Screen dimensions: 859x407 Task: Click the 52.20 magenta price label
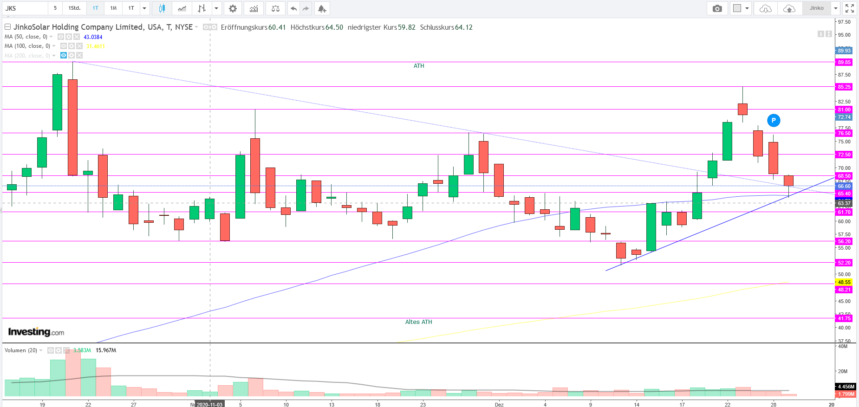pyautogui.click(x=844, y=263)
